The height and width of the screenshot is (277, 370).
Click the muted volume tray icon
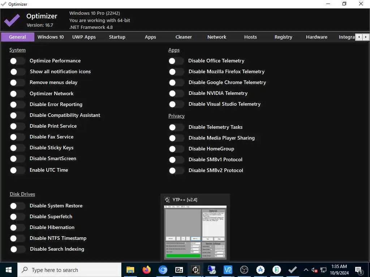tap(314, 270)
